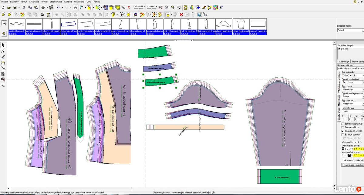Switch to the Modyfikacja vertical tab
This screenshot has width=364, height=195.
point(339,101)
